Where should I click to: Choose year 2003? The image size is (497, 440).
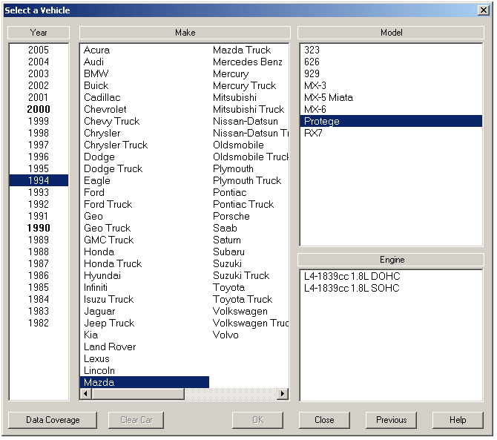click(x=39, y=73)
